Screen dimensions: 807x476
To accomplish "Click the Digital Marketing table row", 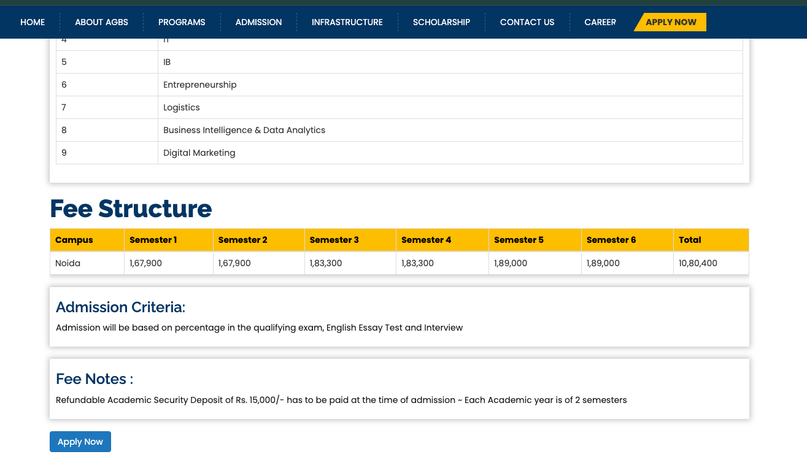I will (199, 153).
